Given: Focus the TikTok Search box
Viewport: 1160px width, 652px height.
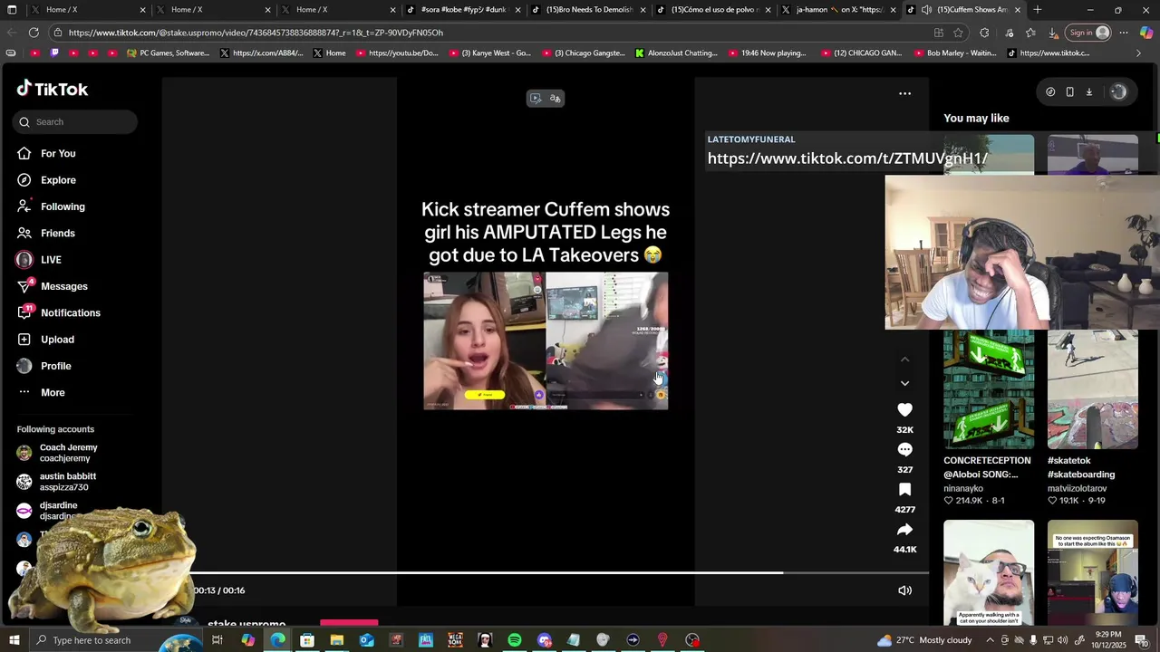Looking at the screenshot, I should [x=75, y=121].
